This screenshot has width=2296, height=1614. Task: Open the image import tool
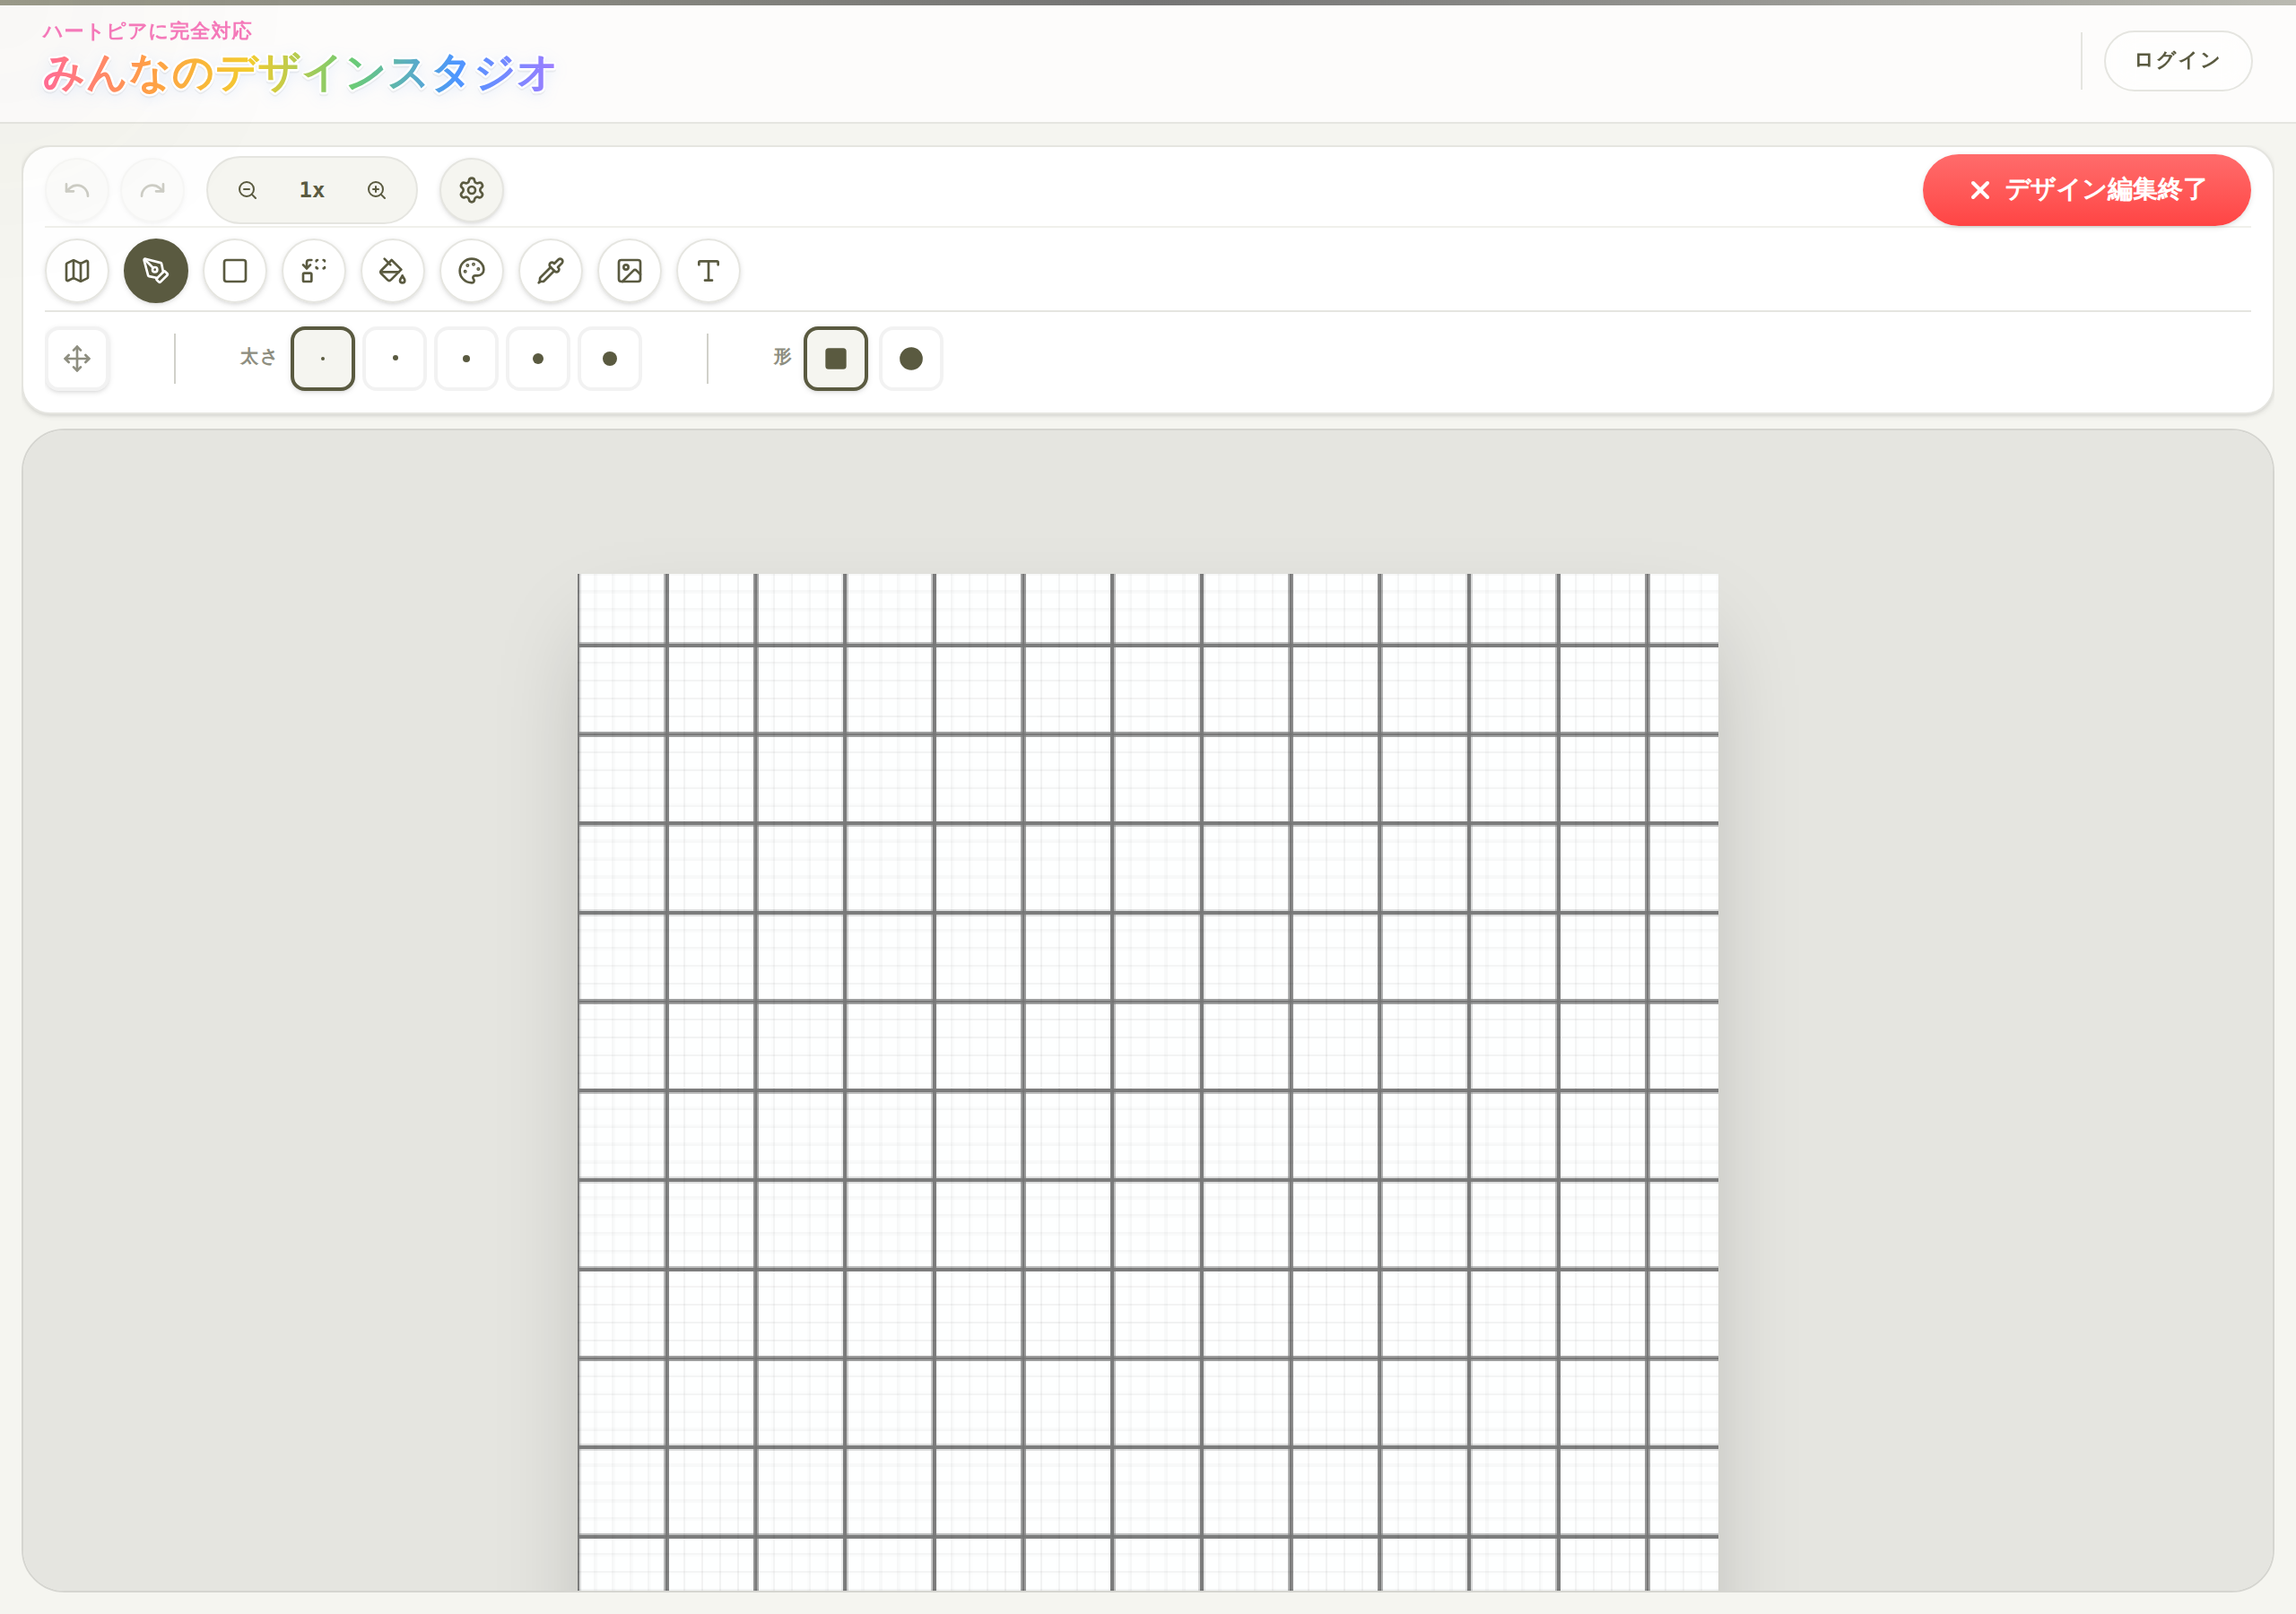click(630, 271)
